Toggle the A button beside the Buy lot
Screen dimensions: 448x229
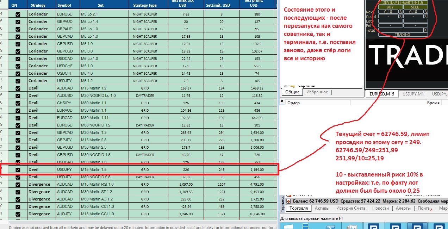[400, 12]
